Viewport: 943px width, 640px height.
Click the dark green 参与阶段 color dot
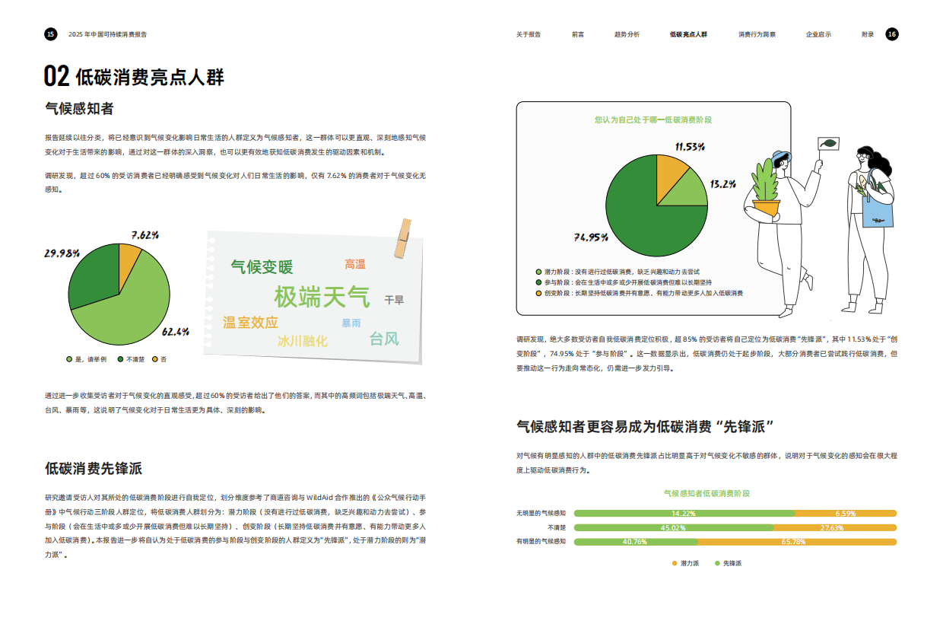click(x=537, y=282)
